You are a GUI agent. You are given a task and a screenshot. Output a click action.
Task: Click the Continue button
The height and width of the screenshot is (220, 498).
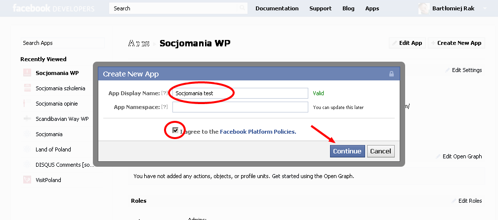pos(347,151)
